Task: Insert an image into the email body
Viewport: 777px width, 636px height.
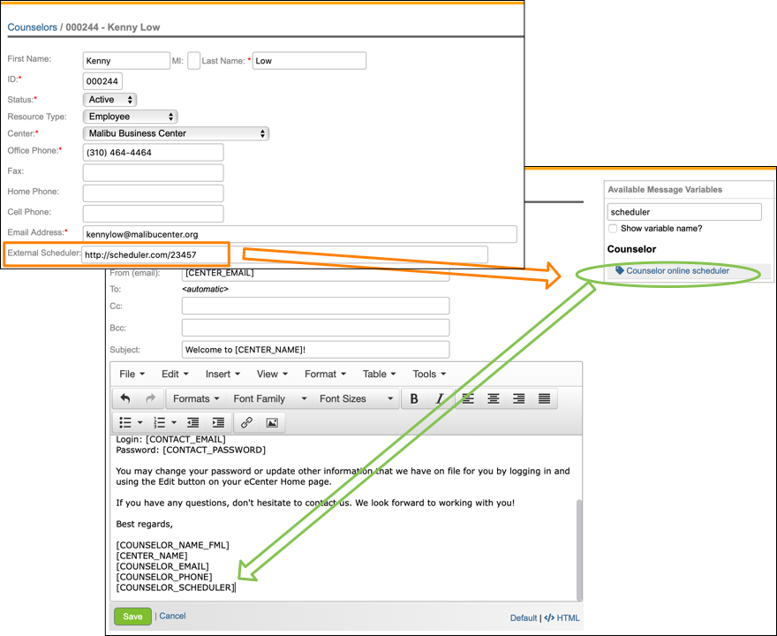Action: [x=272, y=423]
